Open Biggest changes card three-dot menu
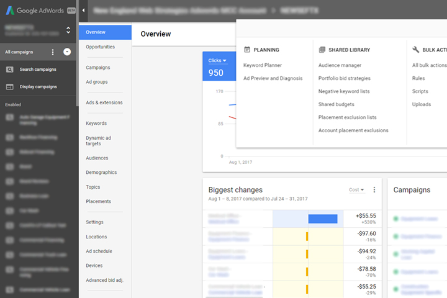The height and width of the screenshot is (298, 447). click(374, 190)
